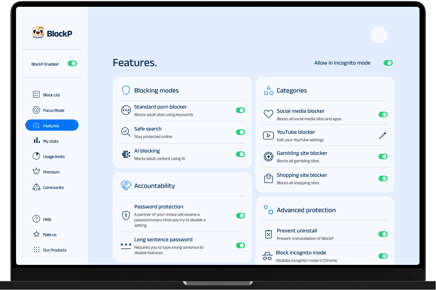The width and height of the screenshot is (436, 290).
Task: Select the Features menu item
Action: 52,125
